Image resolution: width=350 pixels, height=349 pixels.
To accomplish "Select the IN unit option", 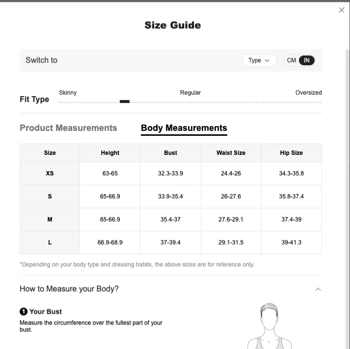I will pyautogui.click(x=307, y=60).
